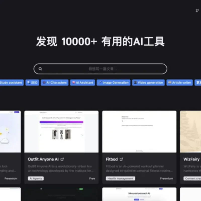Viewport: 201px width, 201px height.
Task: Focus the AI tool search field
Action: (x=100, y=69)
